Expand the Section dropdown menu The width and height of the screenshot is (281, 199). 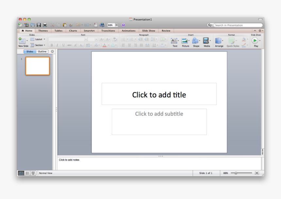(x=38, y=45)
